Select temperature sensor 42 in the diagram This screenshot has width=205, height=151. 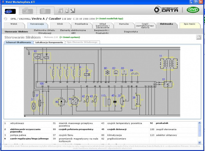point(87,100)
